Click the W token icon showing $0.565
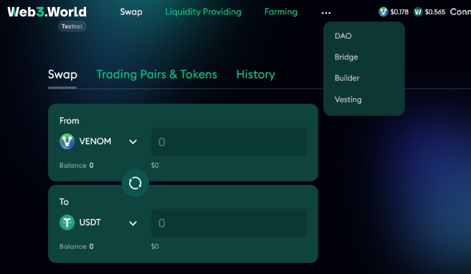The image size is (471, 274). [x=418, y=12]
